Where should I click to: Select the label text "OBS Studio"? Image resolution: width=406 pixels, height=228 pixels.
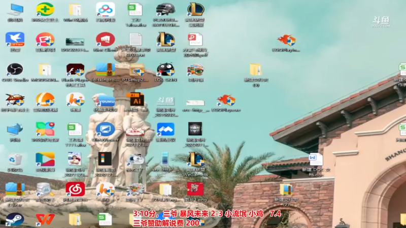[x=15, y=80]
